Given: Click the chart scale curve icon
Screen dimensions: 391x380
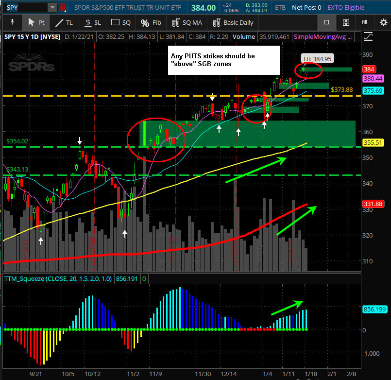Looking at the screenshot, I should (x=368, y=37).
